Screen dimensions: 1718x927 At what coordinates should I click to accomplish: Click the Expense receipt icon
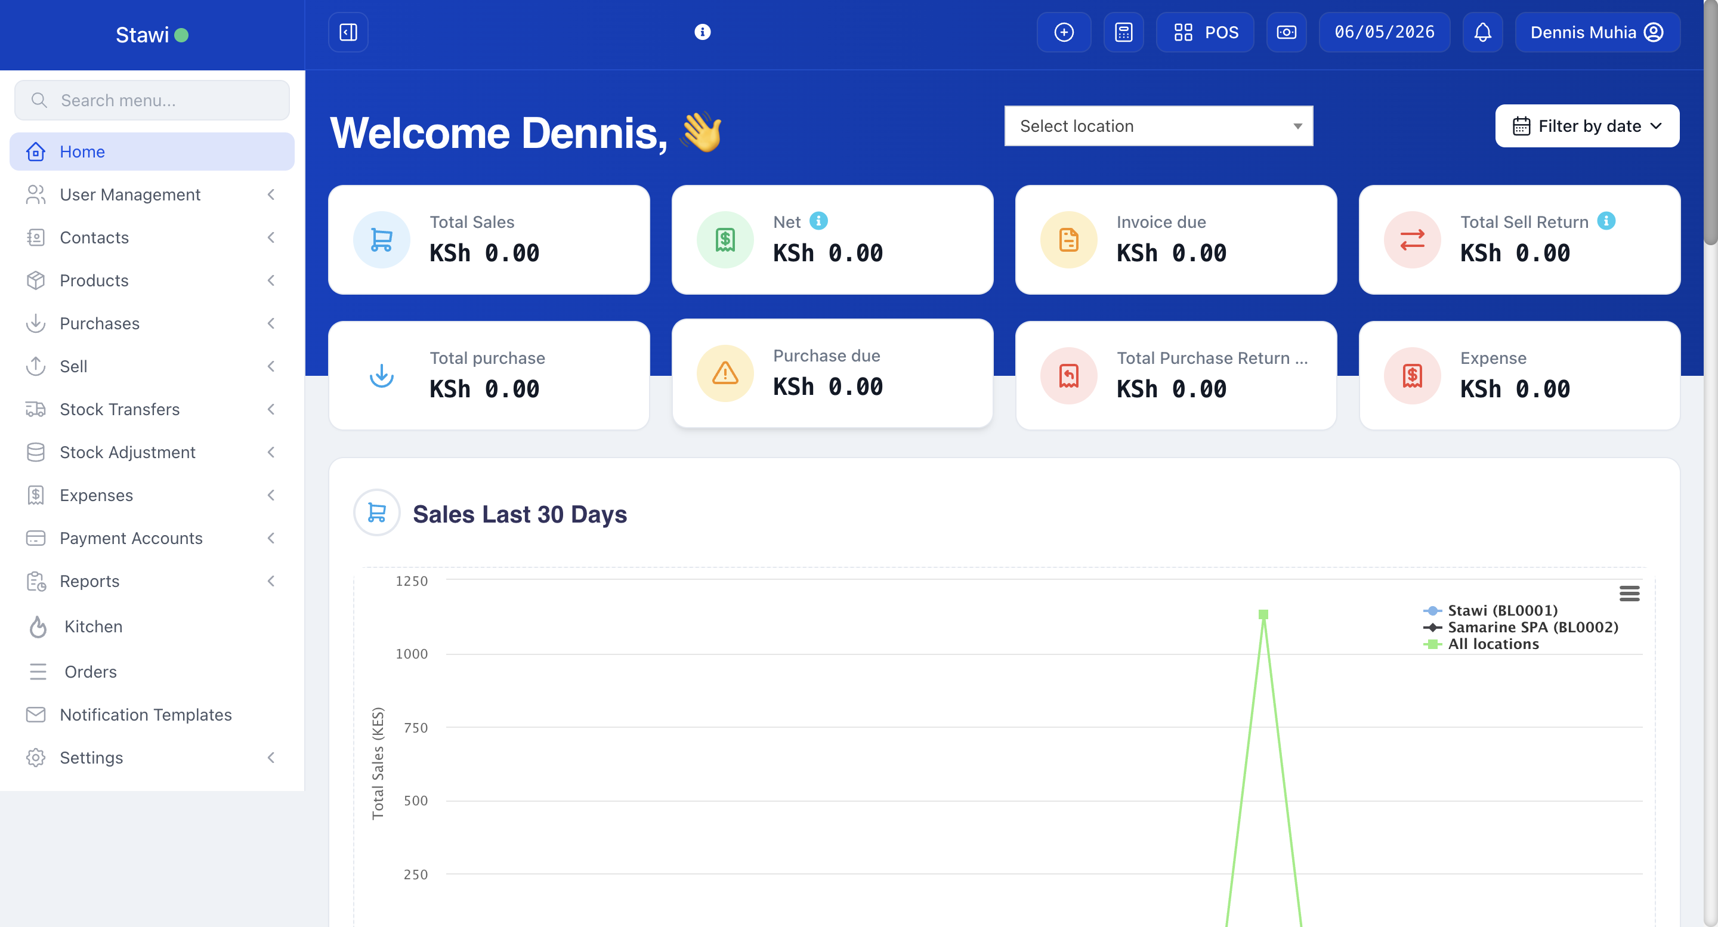point(1412,375)
